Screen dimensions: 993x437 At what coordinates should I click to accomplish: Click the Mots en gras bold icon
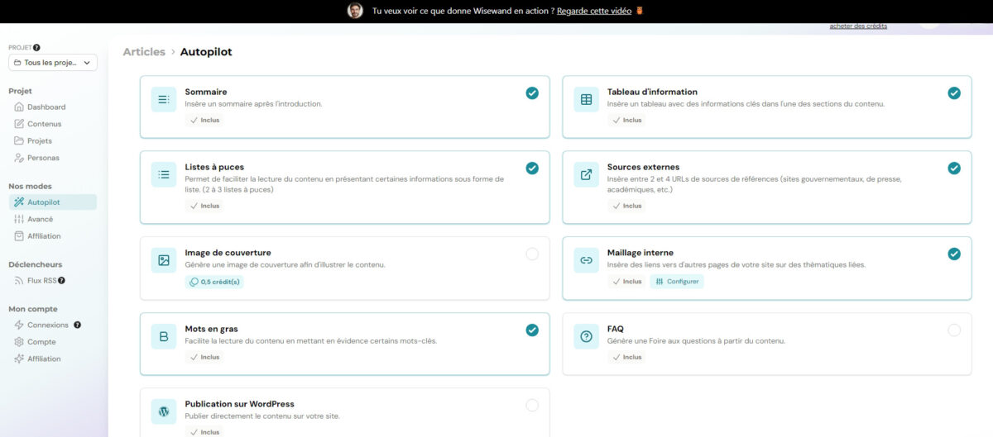coord(164,336)
